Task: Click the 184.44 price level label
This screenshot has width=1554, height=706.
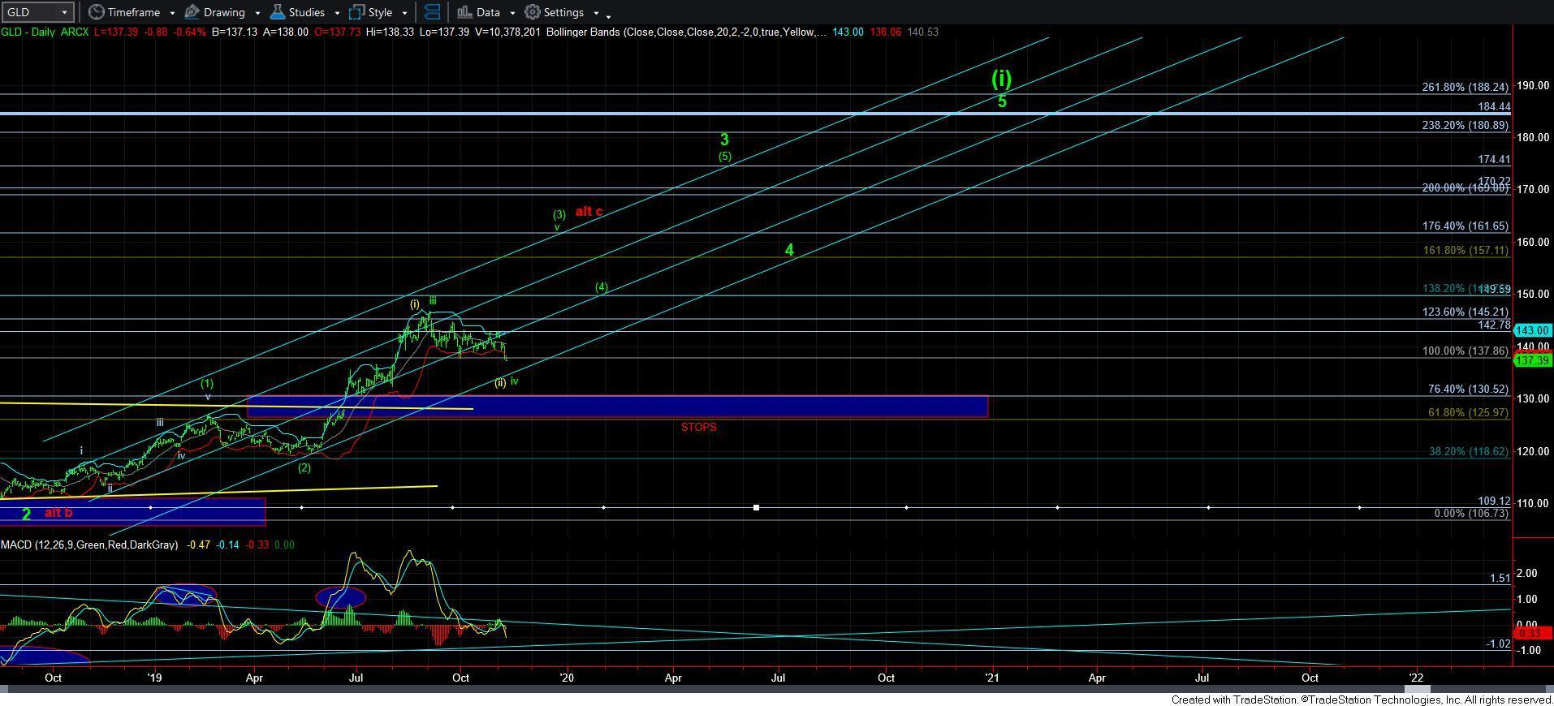Action: coord(1494,106)
